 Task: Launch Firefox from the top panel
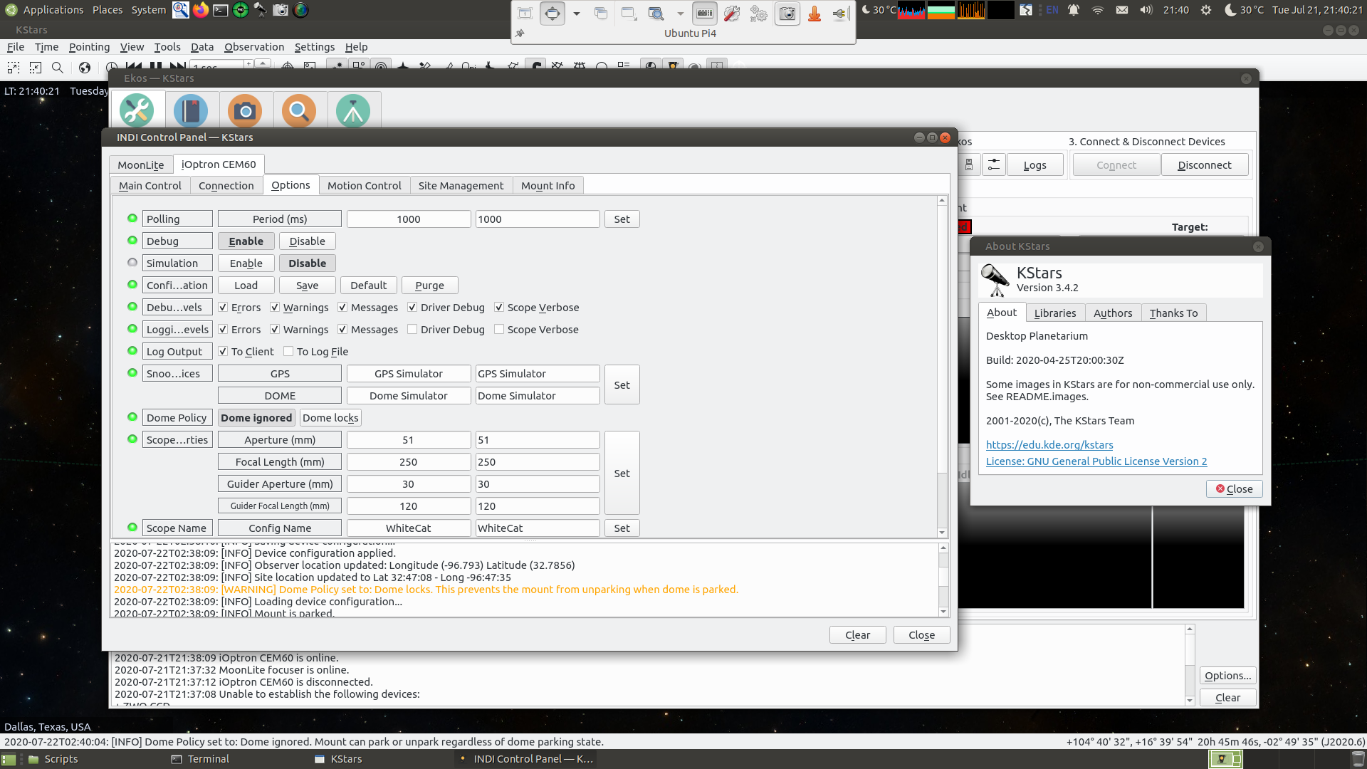[x=201, y=10]
